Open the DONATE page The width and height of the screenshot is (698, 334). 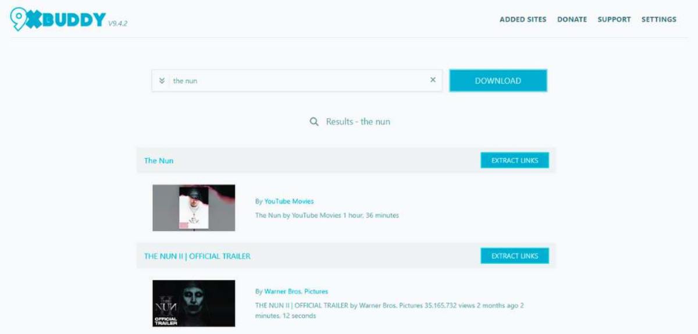click(x=572, y=19)
